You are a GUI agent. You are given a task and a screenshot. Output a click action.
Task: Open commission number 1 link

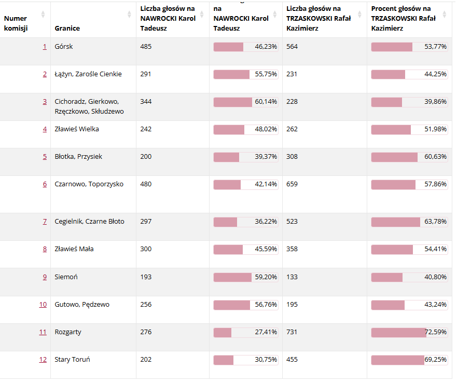pyautogui.click(x=45, y=47)
